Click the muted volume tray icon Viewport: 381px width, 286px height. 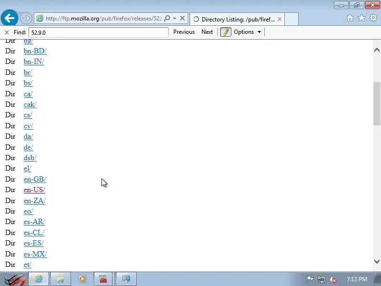pyautogui.click(x=332, y=279)
